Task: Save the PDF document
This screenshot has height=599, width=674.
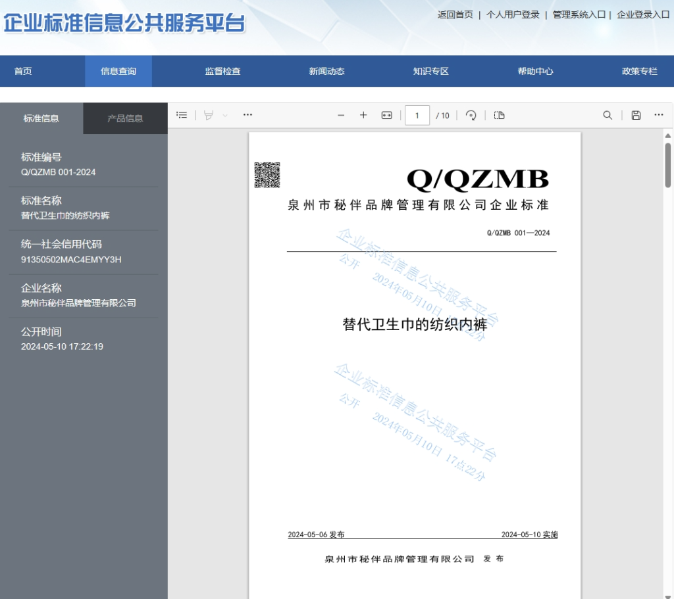Action: pos(635,114)
